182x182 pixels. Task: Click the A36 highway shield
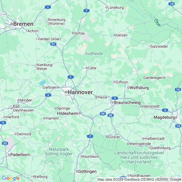click(x=110, y=115)
